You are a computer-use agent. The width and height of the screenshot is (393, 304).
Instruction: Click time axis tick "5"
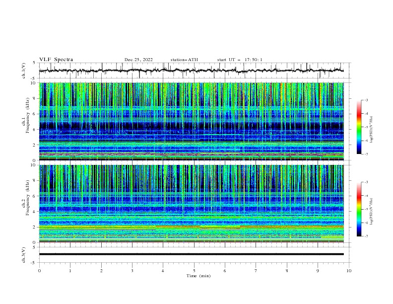point(194,271)
